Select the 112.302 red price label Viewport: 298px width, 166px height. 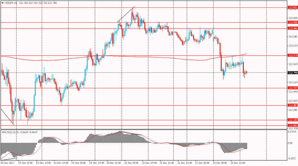click(293, 105)
